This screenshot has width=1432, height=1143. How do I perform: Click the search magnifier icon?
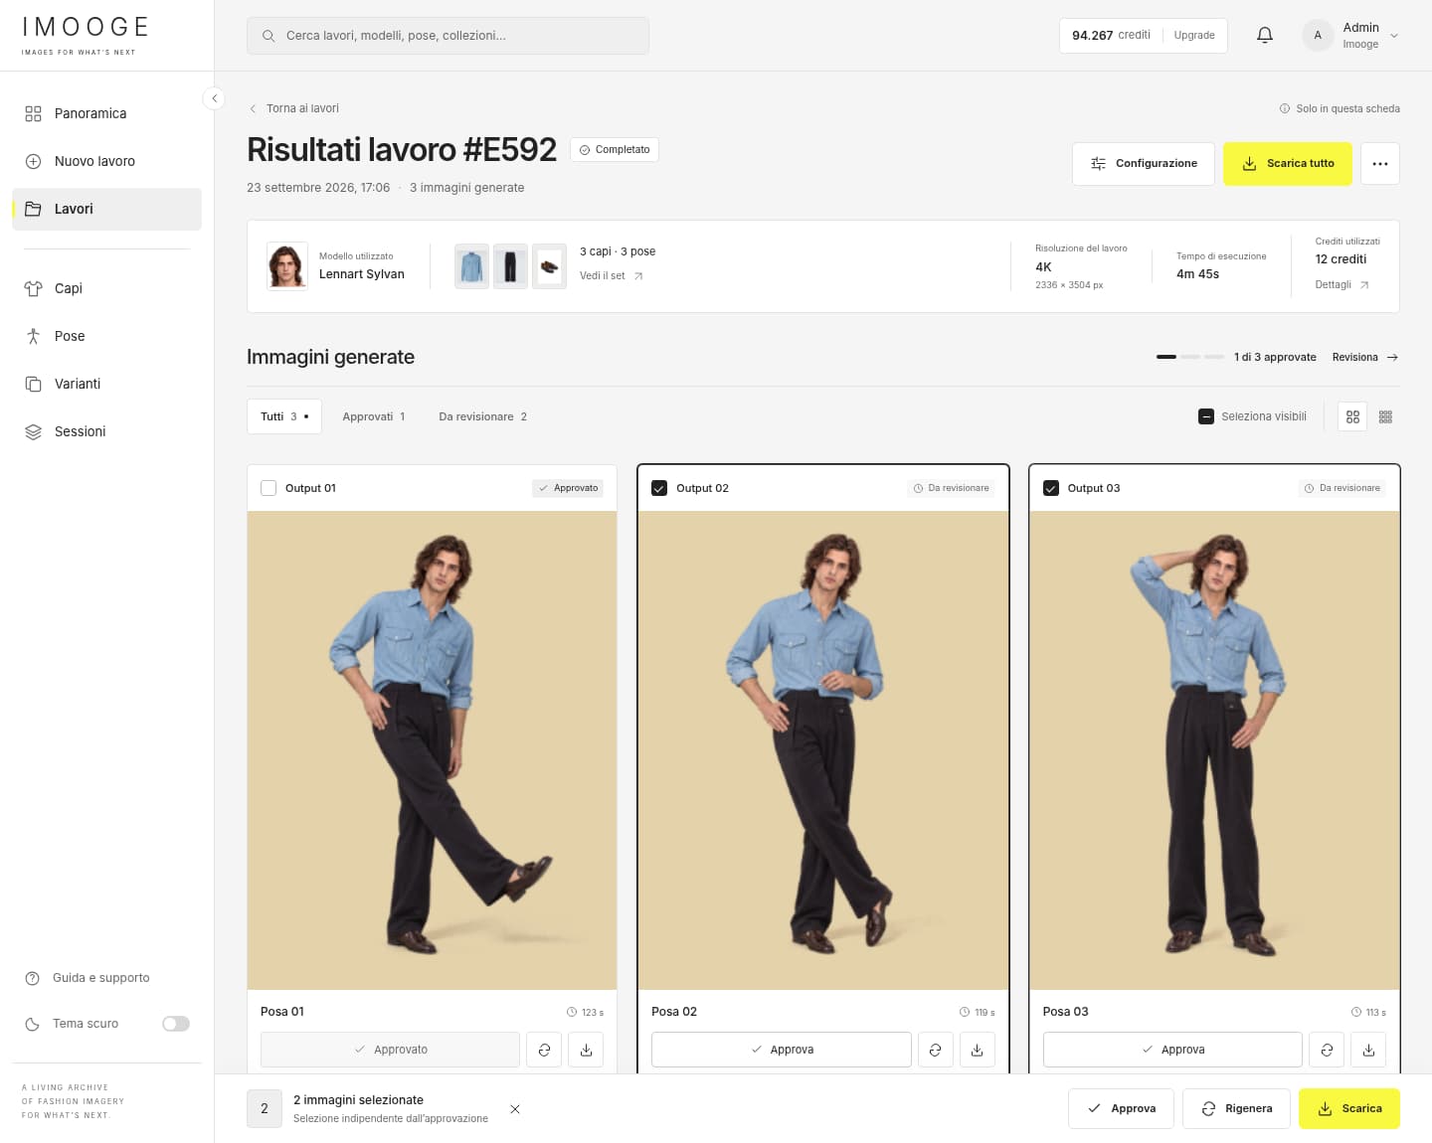click(x=268, y=36)
